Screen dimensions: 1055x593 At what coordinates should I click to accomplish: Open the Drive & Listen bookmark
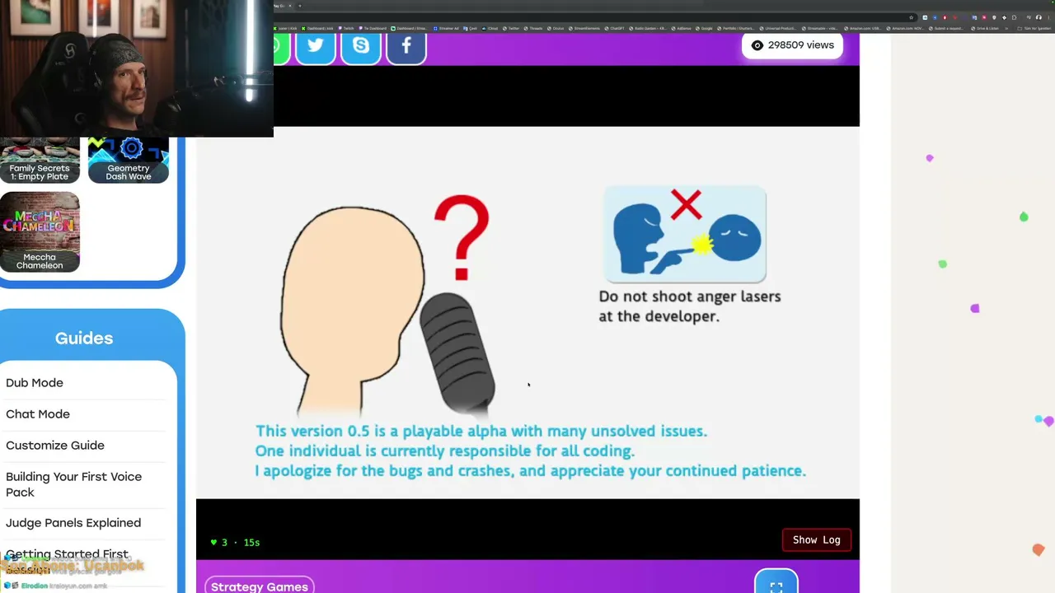[985, 28]
